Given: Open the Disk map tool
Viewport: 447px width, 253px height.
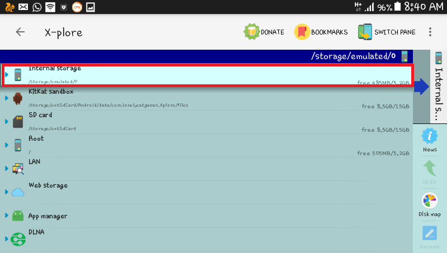Looking at the screenshot, I should point(430,205).
